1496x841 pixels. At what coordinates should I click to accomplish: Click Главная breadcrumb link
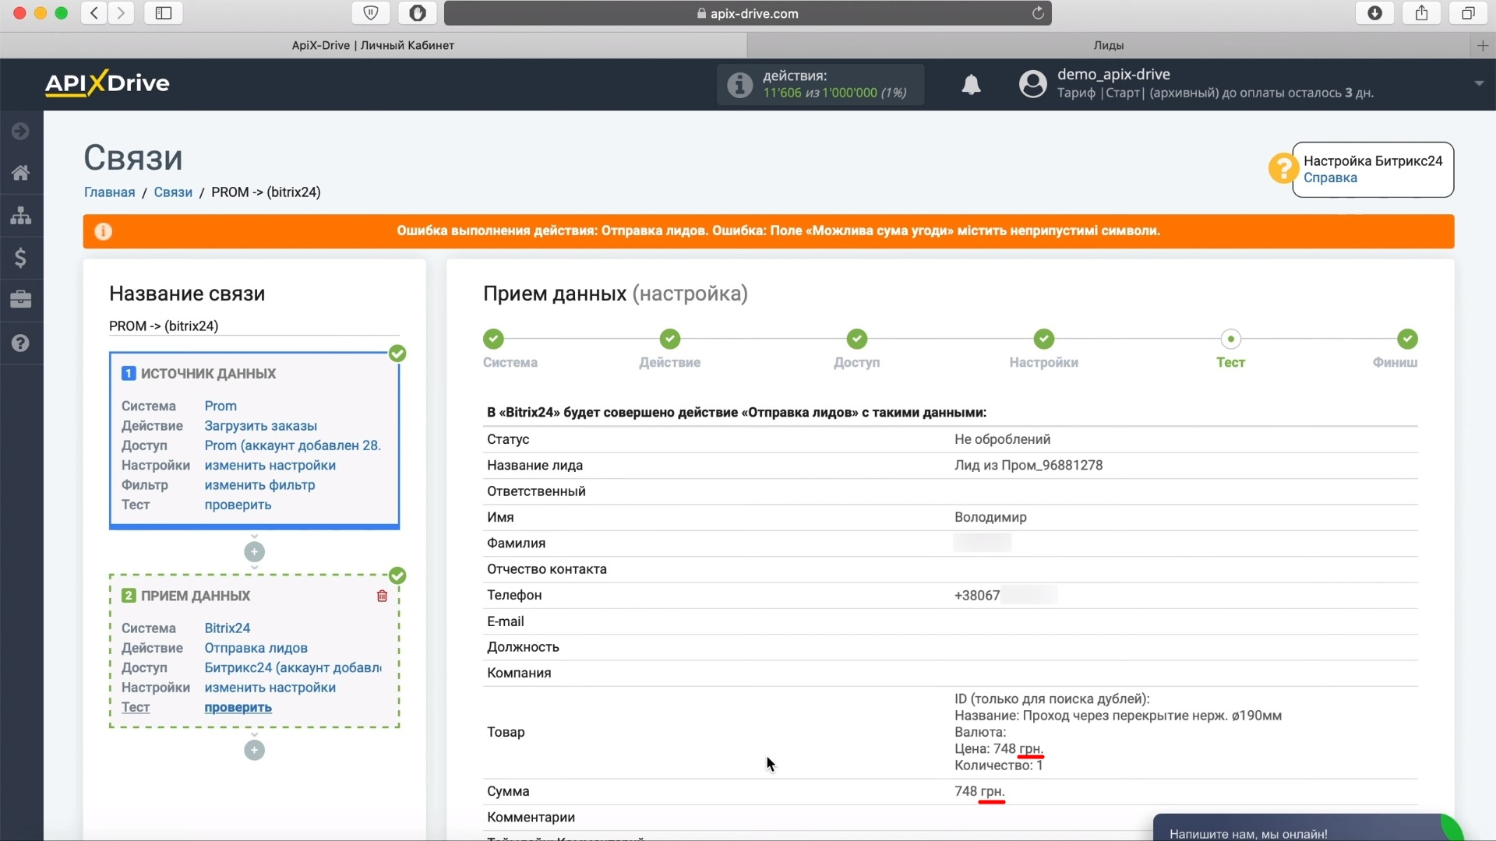point(109,192)
